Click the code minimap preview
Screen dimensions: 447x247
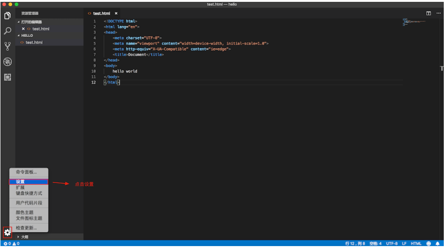pos(414,22)
